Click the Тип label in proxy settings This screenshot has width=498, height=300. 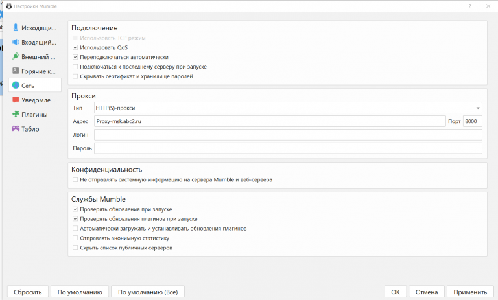(78, 108)
